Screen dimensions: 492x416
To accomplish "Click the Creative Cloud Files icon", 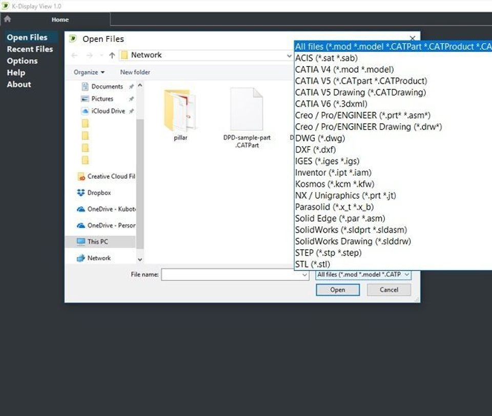I will click(x=81, y=177).
